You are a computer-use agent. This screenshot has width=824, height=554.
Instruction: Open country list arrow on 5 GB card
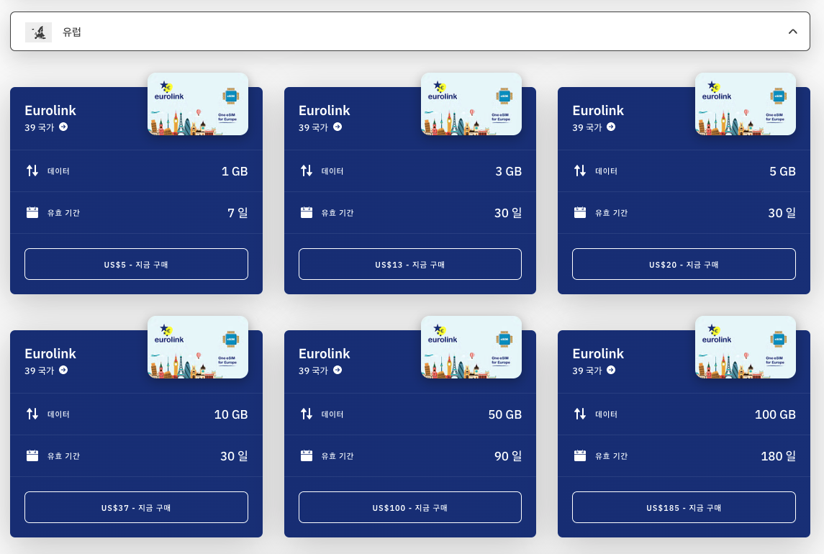[611, 127]
